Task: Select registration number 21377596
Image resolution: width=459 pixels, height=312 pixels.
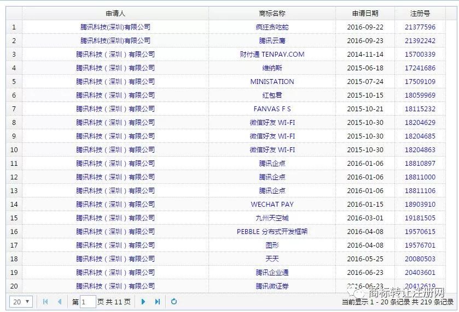Action: coord(420,27)
